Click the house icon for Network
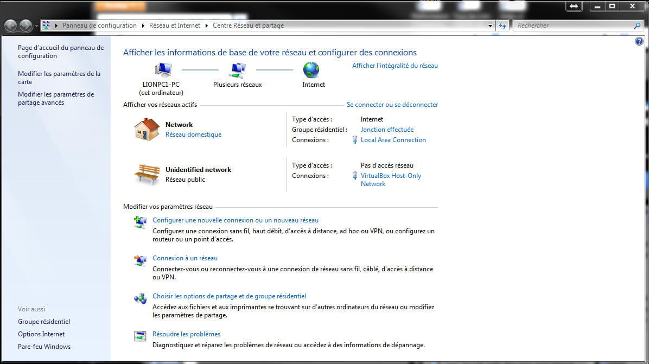 [147, 130]
